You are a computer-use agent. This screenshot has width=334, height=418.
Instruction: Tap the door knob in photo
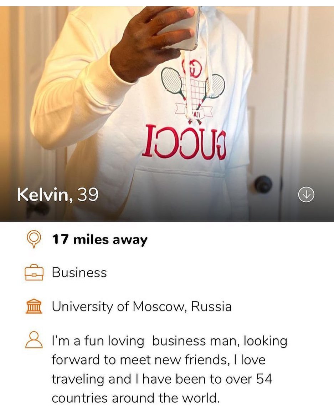click(263, 184)
